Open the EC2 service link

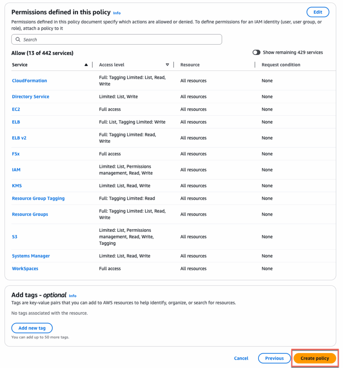[x=16, y=109]
